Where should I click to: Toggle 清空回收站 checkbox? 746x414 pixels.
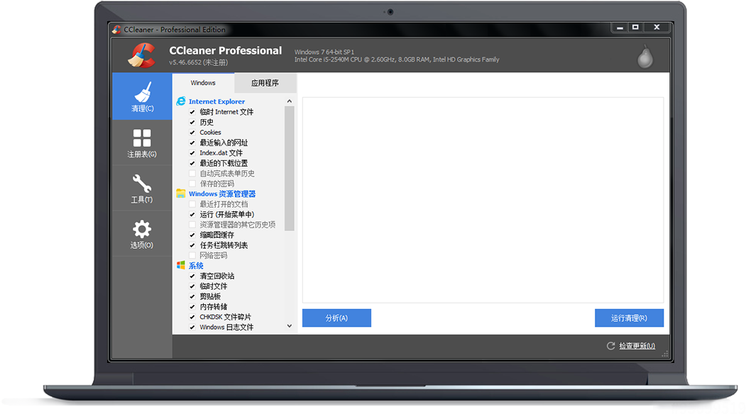point(192,276)
